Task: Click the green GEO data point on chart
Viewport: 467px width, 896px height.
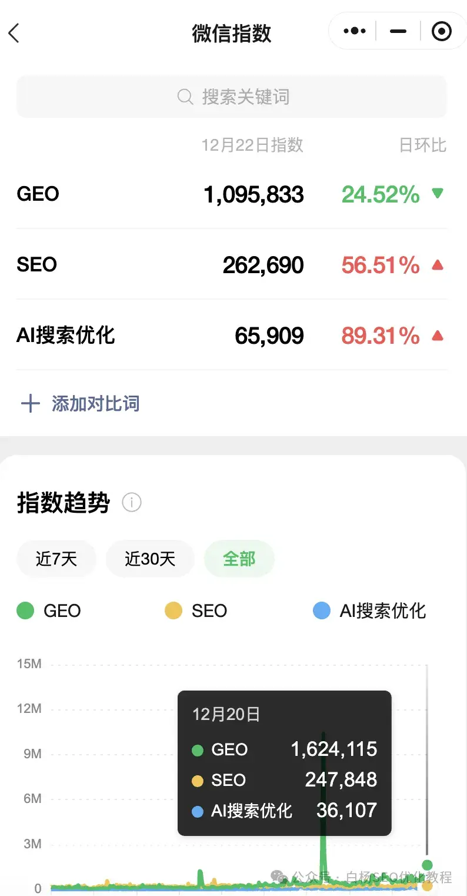Action: 427,865
